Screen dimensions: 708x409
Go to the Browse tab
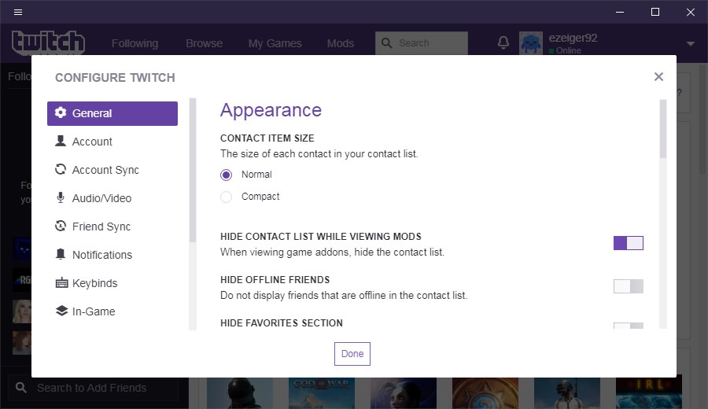point(204,43)
